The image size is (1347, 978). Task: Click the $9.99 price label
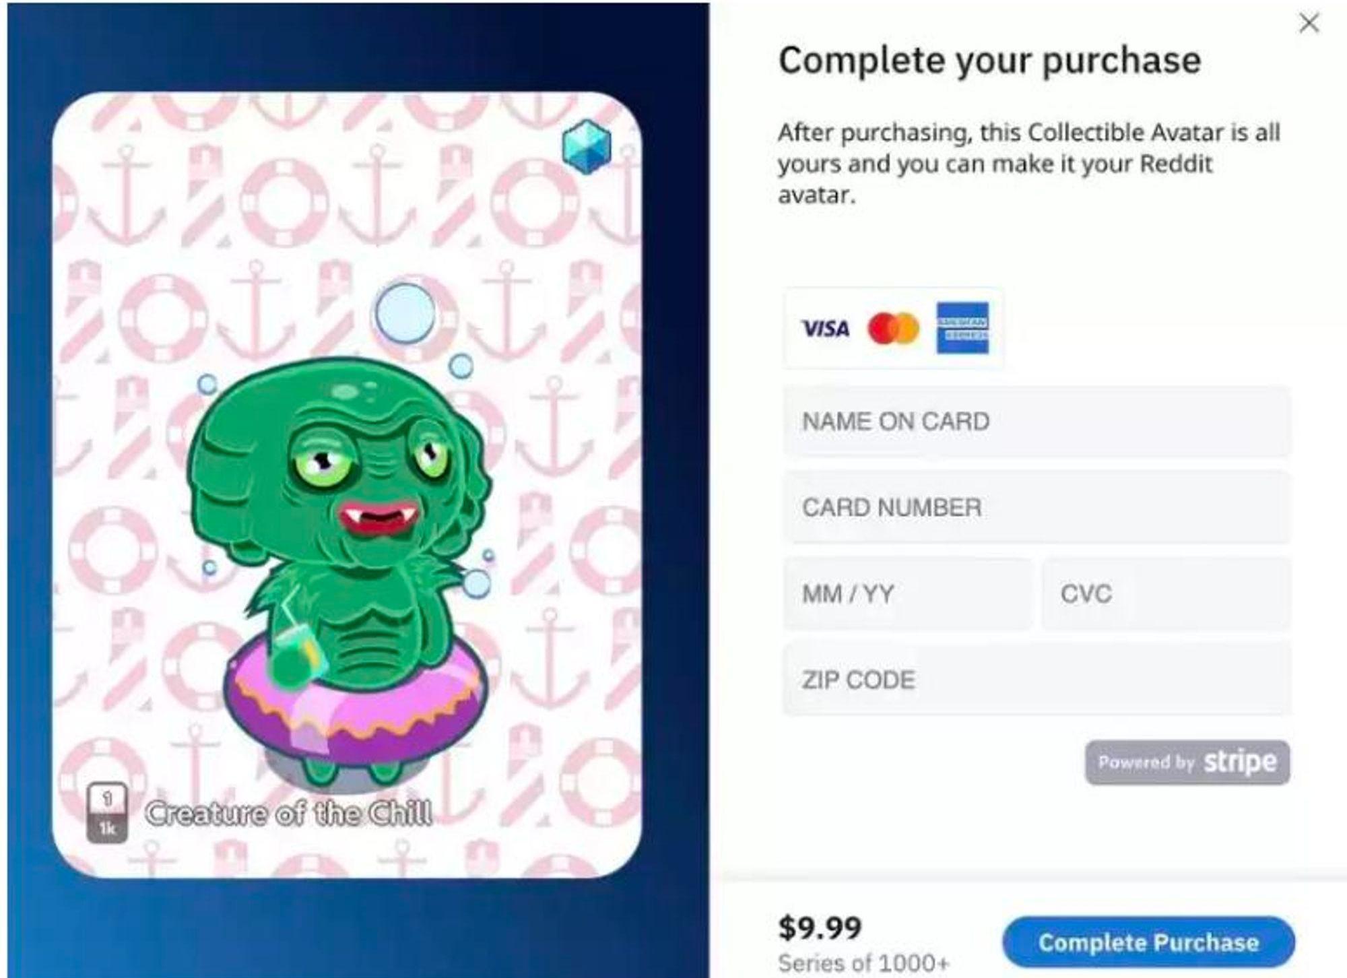820,927
